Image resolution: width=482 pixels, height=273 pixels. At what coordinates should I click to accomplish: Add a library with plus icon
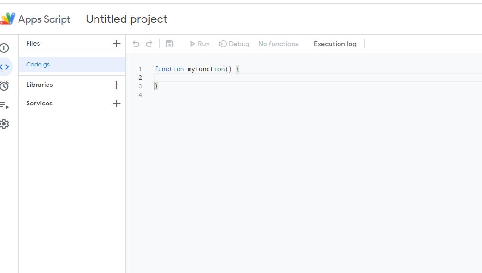point(116,85)
